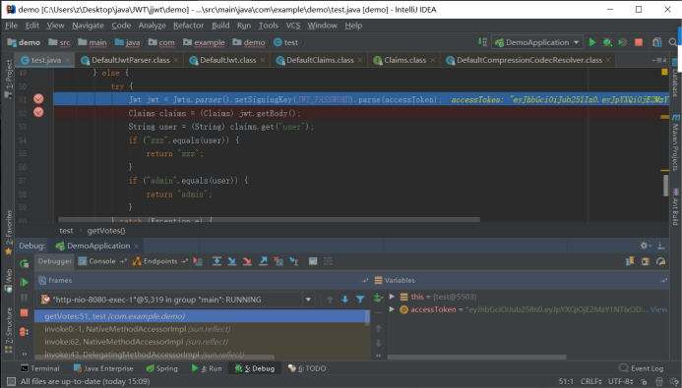This screenshot has width=682, height=388.
Task: Expand the accessToken variable node
Action: tap(392, 309)
